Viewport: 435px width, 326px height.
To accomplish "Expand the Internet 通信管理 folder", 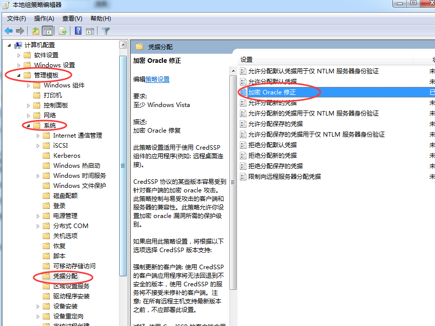I will (38, 136).
